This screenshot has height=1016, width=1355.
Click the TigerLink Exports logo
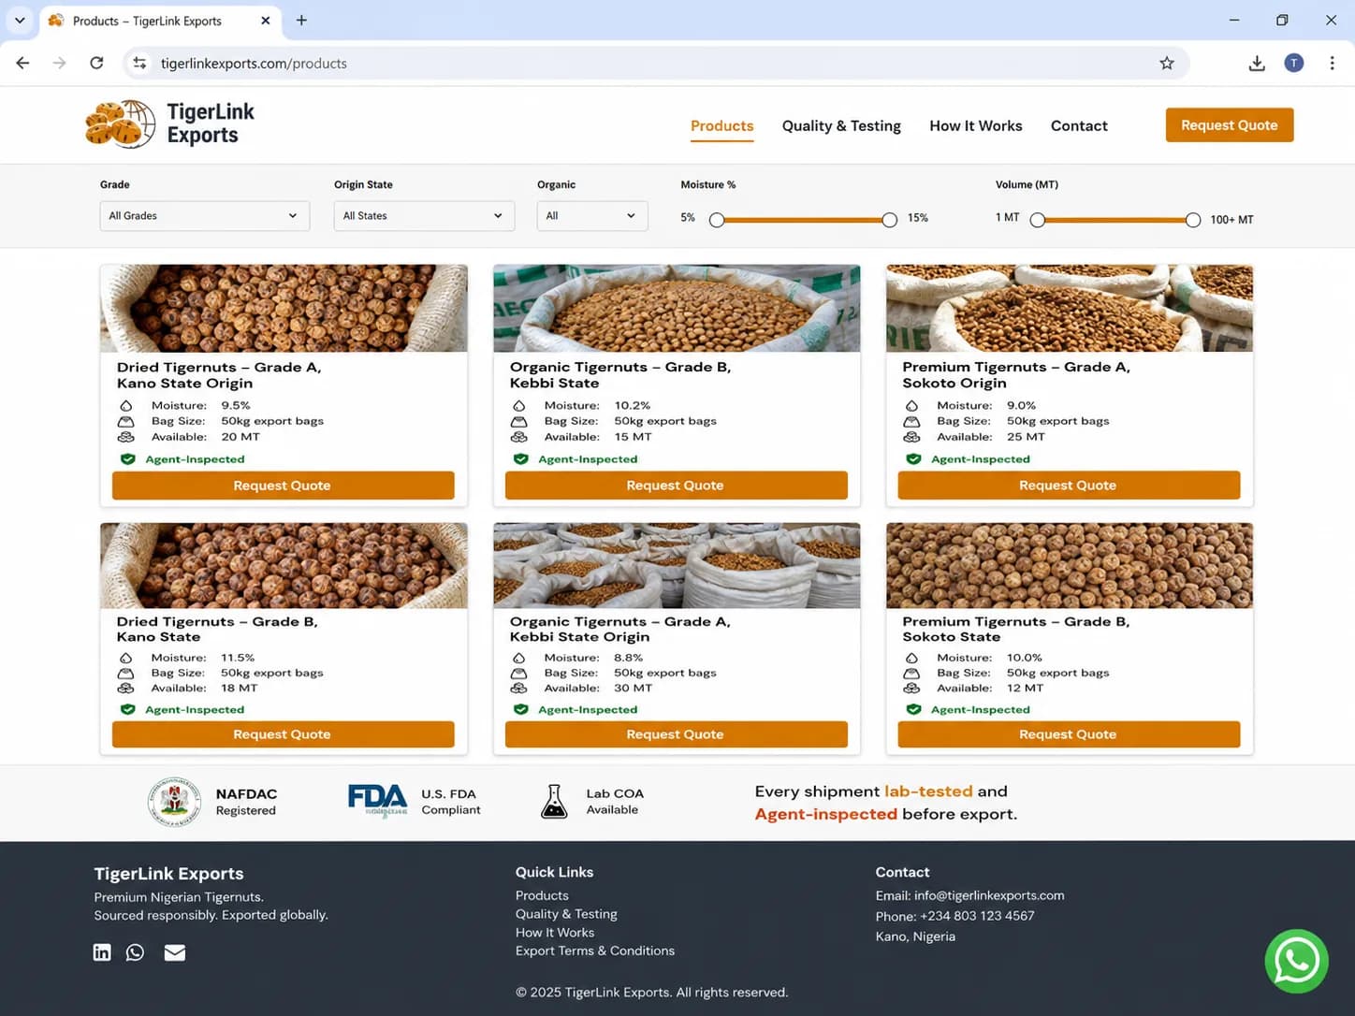(169, 124)
